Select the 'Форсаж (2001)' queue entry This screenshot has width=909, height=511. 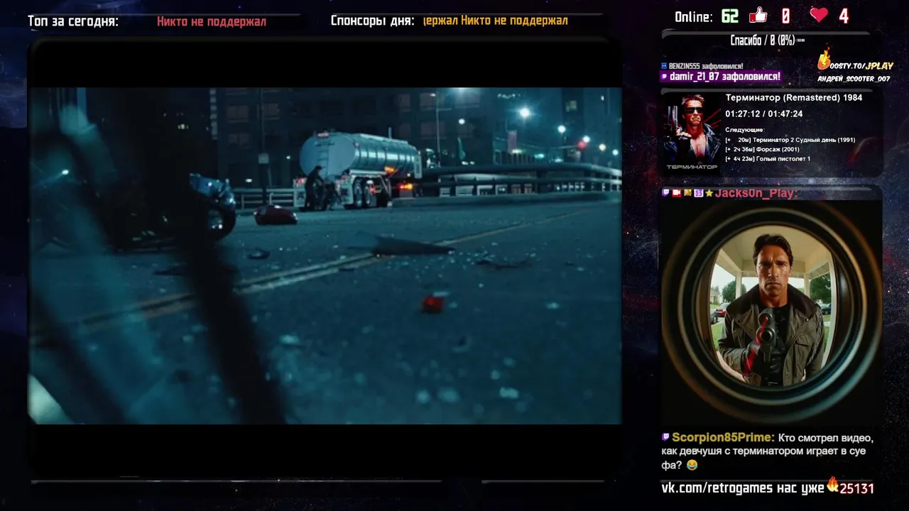762,149
